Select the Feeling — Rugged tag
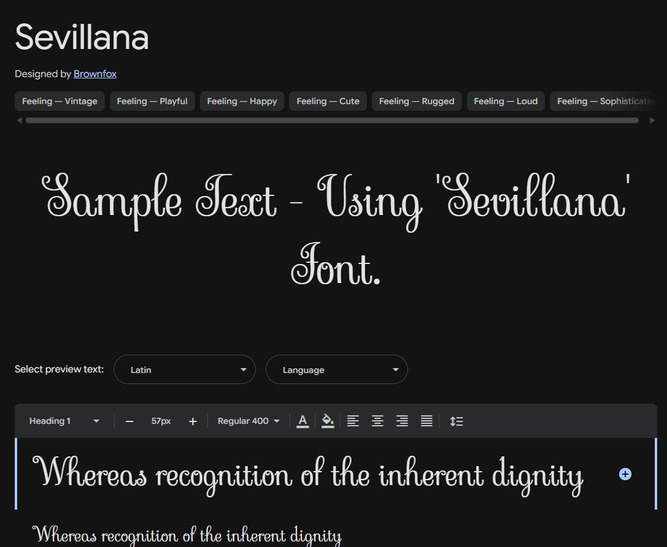 click(x=417, y=101)
